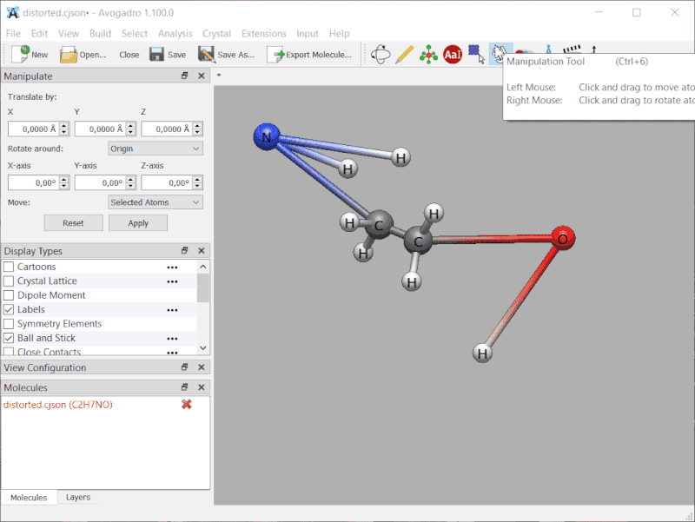Toggle the Close Contacts checkbox
Image resolution: width=695 pixels, height=522 pixels.
point(9,352)
